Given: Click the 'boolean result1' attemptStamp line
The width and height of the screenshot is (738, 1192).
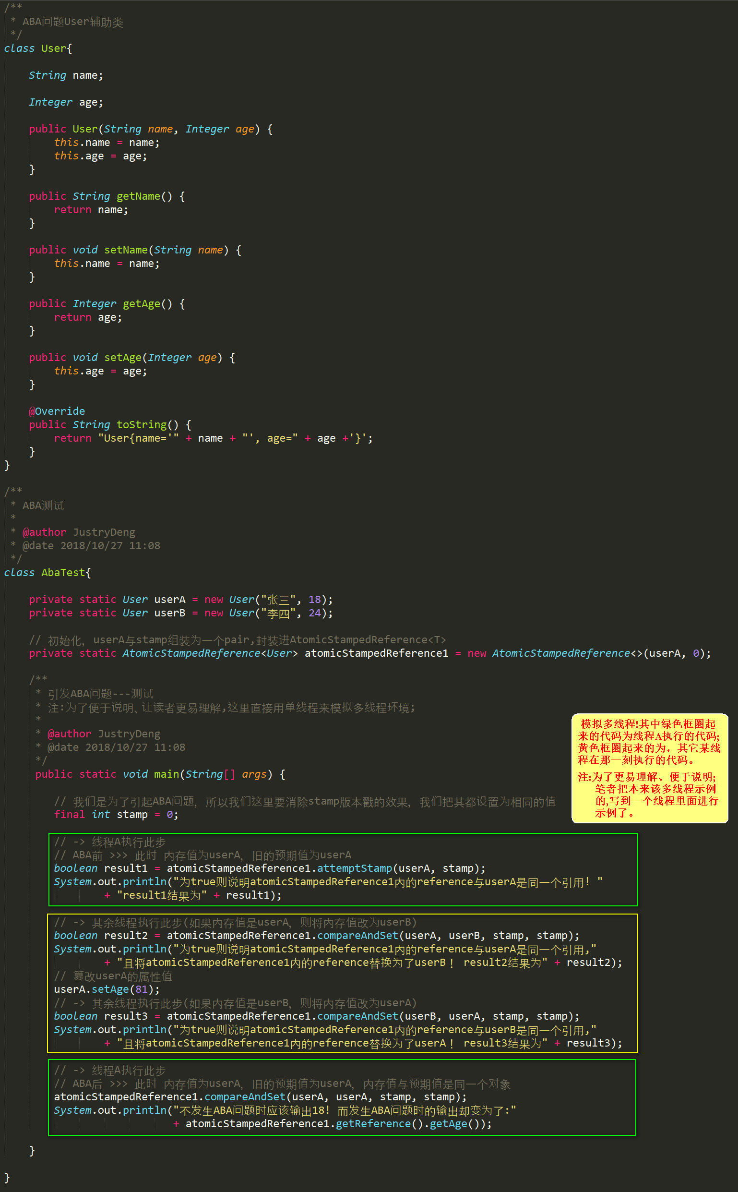Looking at the screenshot, I should [x=270, y=868].
